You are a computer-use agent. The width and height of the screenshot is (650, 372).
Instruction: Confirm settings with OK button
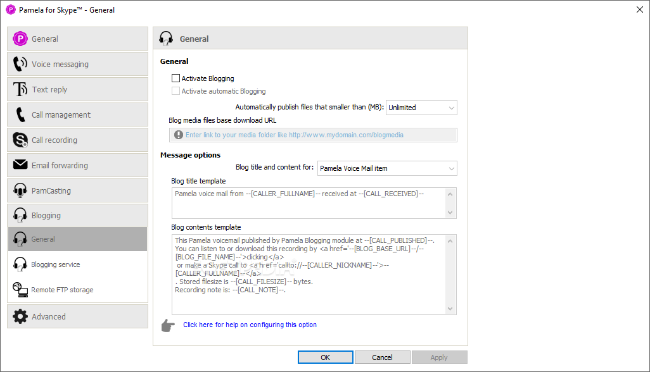pos(326,357)
